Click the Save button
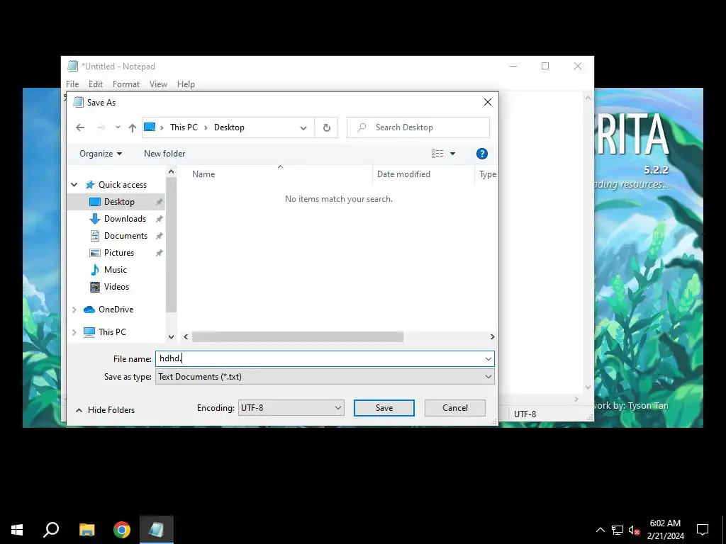This screenshot has height=544, width=726. tap(384, 408)
